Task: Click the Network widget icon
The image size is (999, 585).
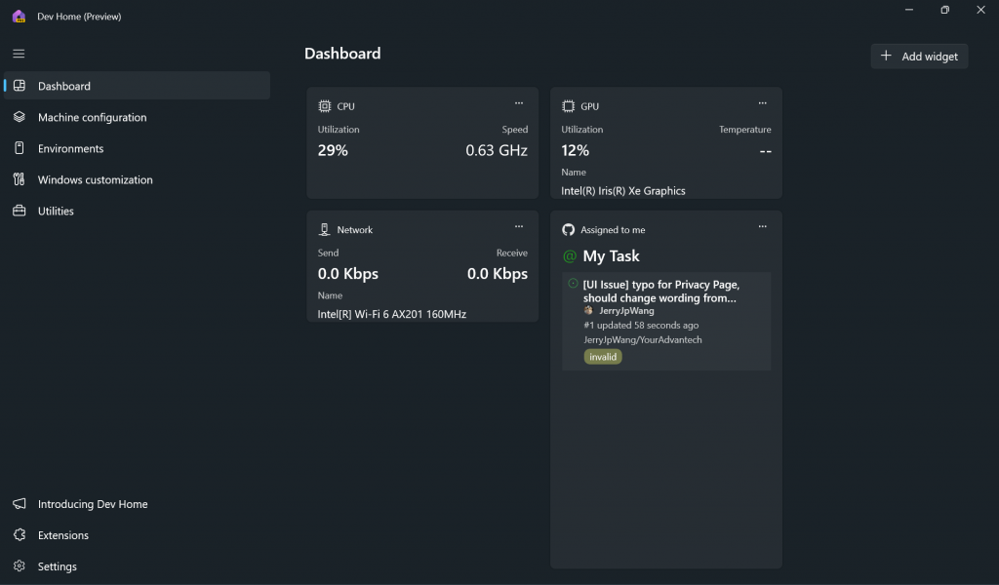Action: pyautogui.click(x=325, y=230)
